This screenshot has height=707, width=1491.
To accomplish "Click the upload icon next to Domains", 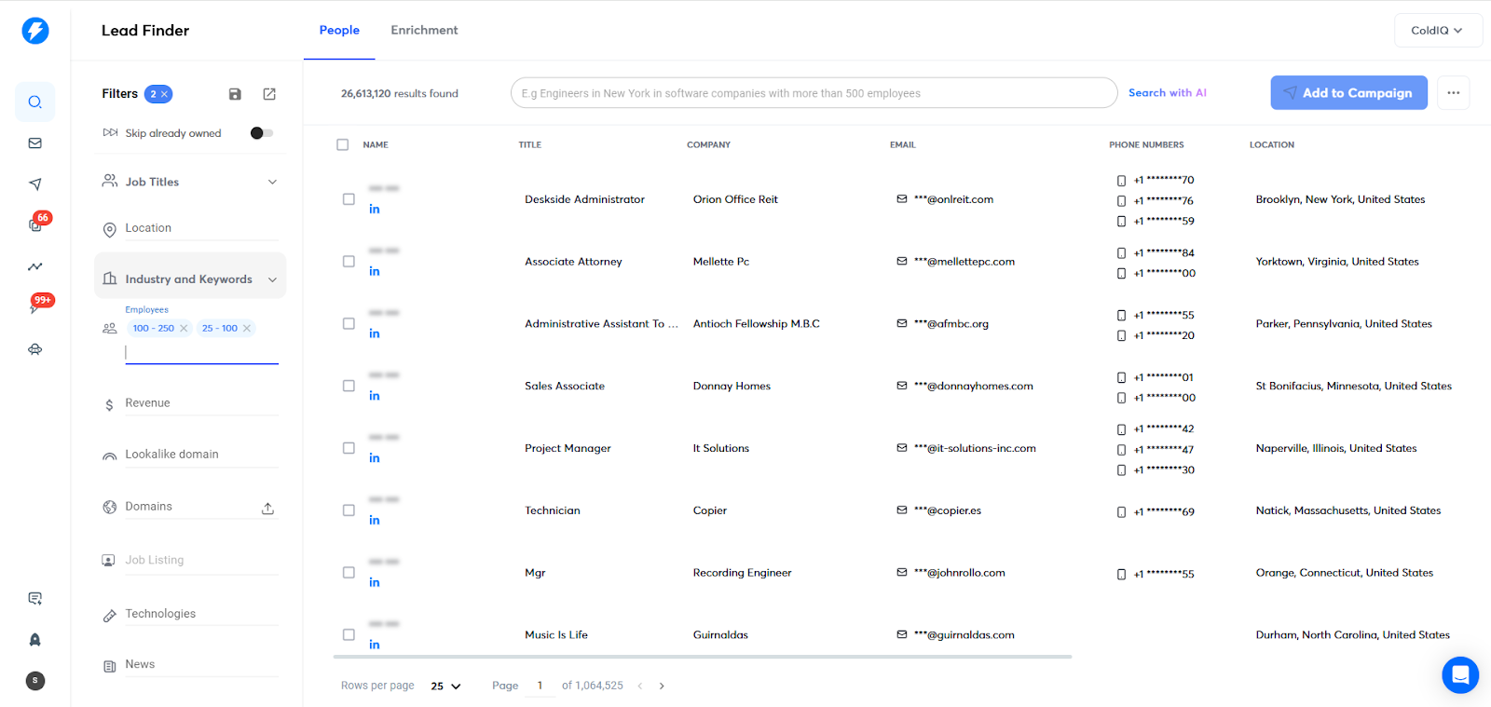I will point(267,509).
